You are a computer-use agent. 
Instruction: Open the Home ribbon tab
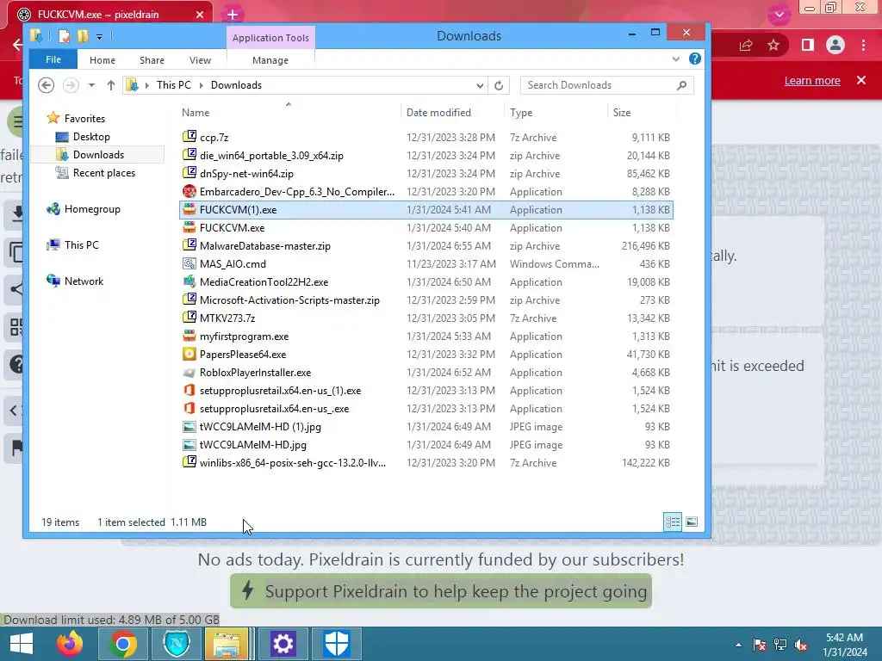click(102, 60)
